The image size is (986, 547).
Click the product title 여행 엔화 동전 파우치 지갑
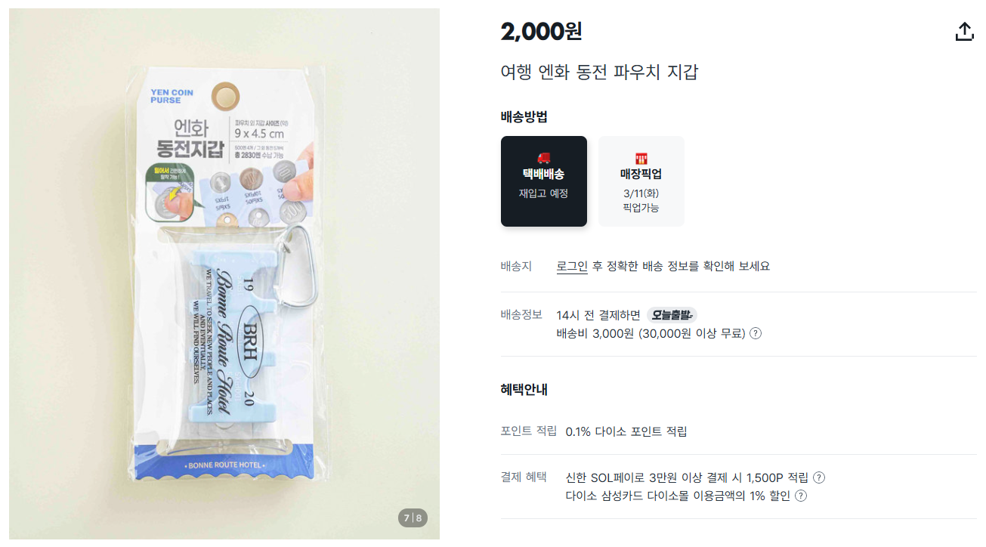tap(600, 72)
